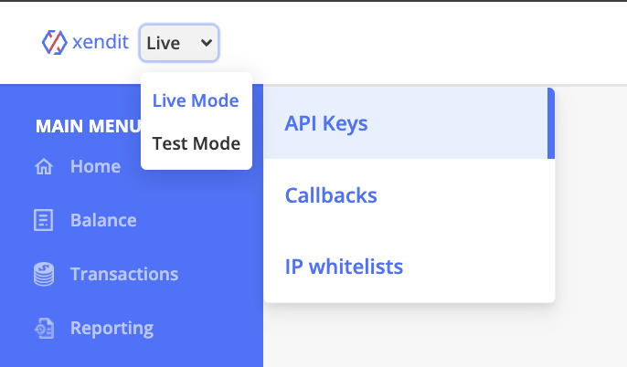Open the Live mode dropdown
This screenshot has width=627, height=367.
pyautogui.click(x=179, y=43)
